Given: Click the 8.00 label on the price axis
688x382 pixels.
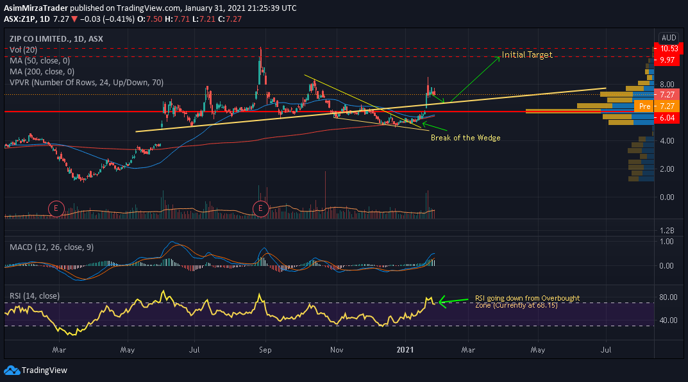Looking at the screenshot, I should point(667,85).
